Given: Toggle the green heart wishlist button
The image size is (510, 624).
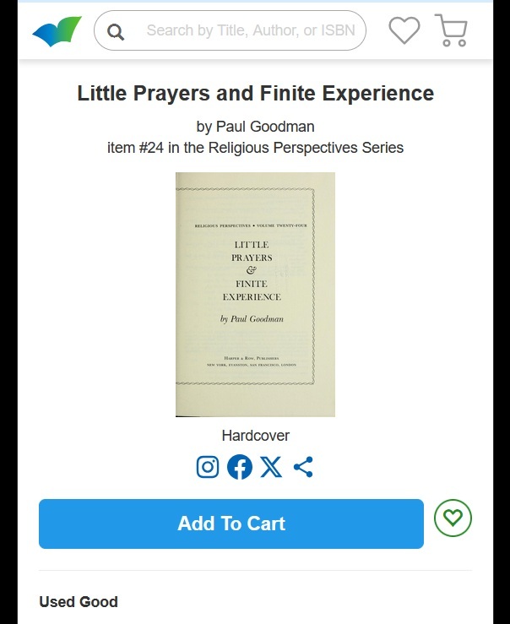Looking at the screenshot, I should pyautogui.click(x=453, y=518).
